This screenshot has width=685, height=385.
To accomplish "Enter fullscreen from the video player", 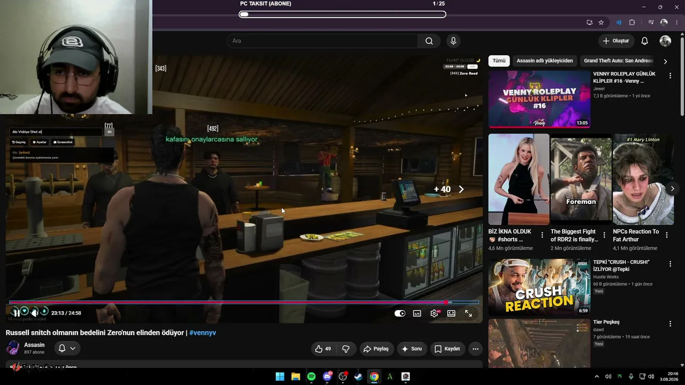I will click(x=468, y=313).
